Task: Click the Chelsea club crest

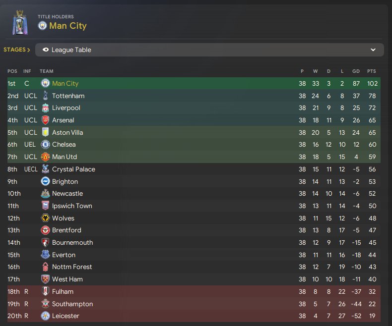Action: pyautogui.click(x=45, y=145)
